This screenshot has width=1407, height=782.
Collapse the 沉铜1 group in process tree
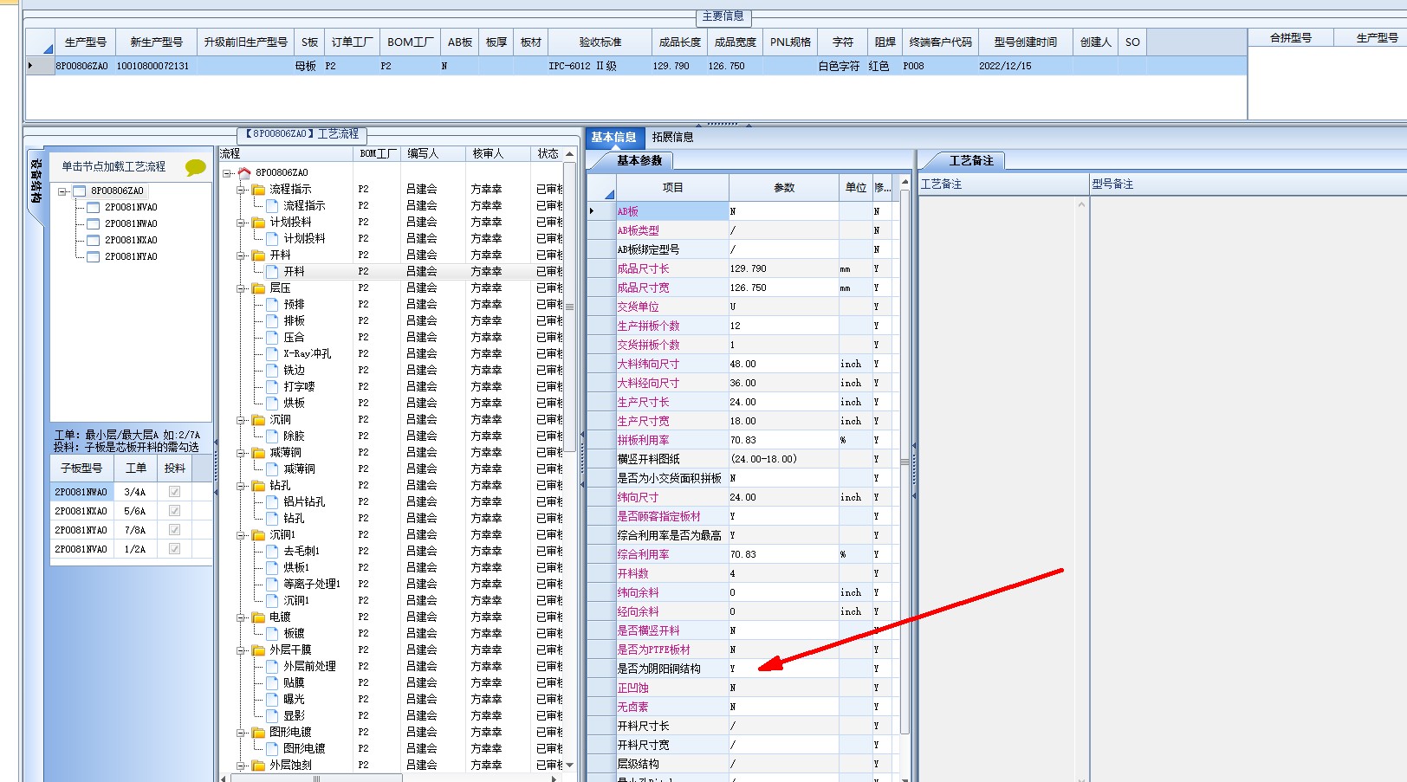click(241, 535)
